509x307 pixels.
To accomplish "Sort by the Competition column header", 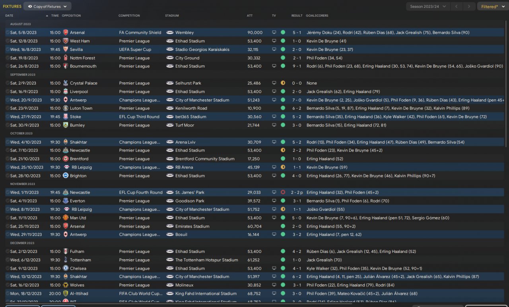I will 129,16.
